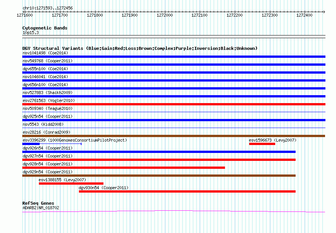This screenshot has width=336, height=233.
Task: Open the Cytogenetic Bands track title
Action: tap(45, 28)
